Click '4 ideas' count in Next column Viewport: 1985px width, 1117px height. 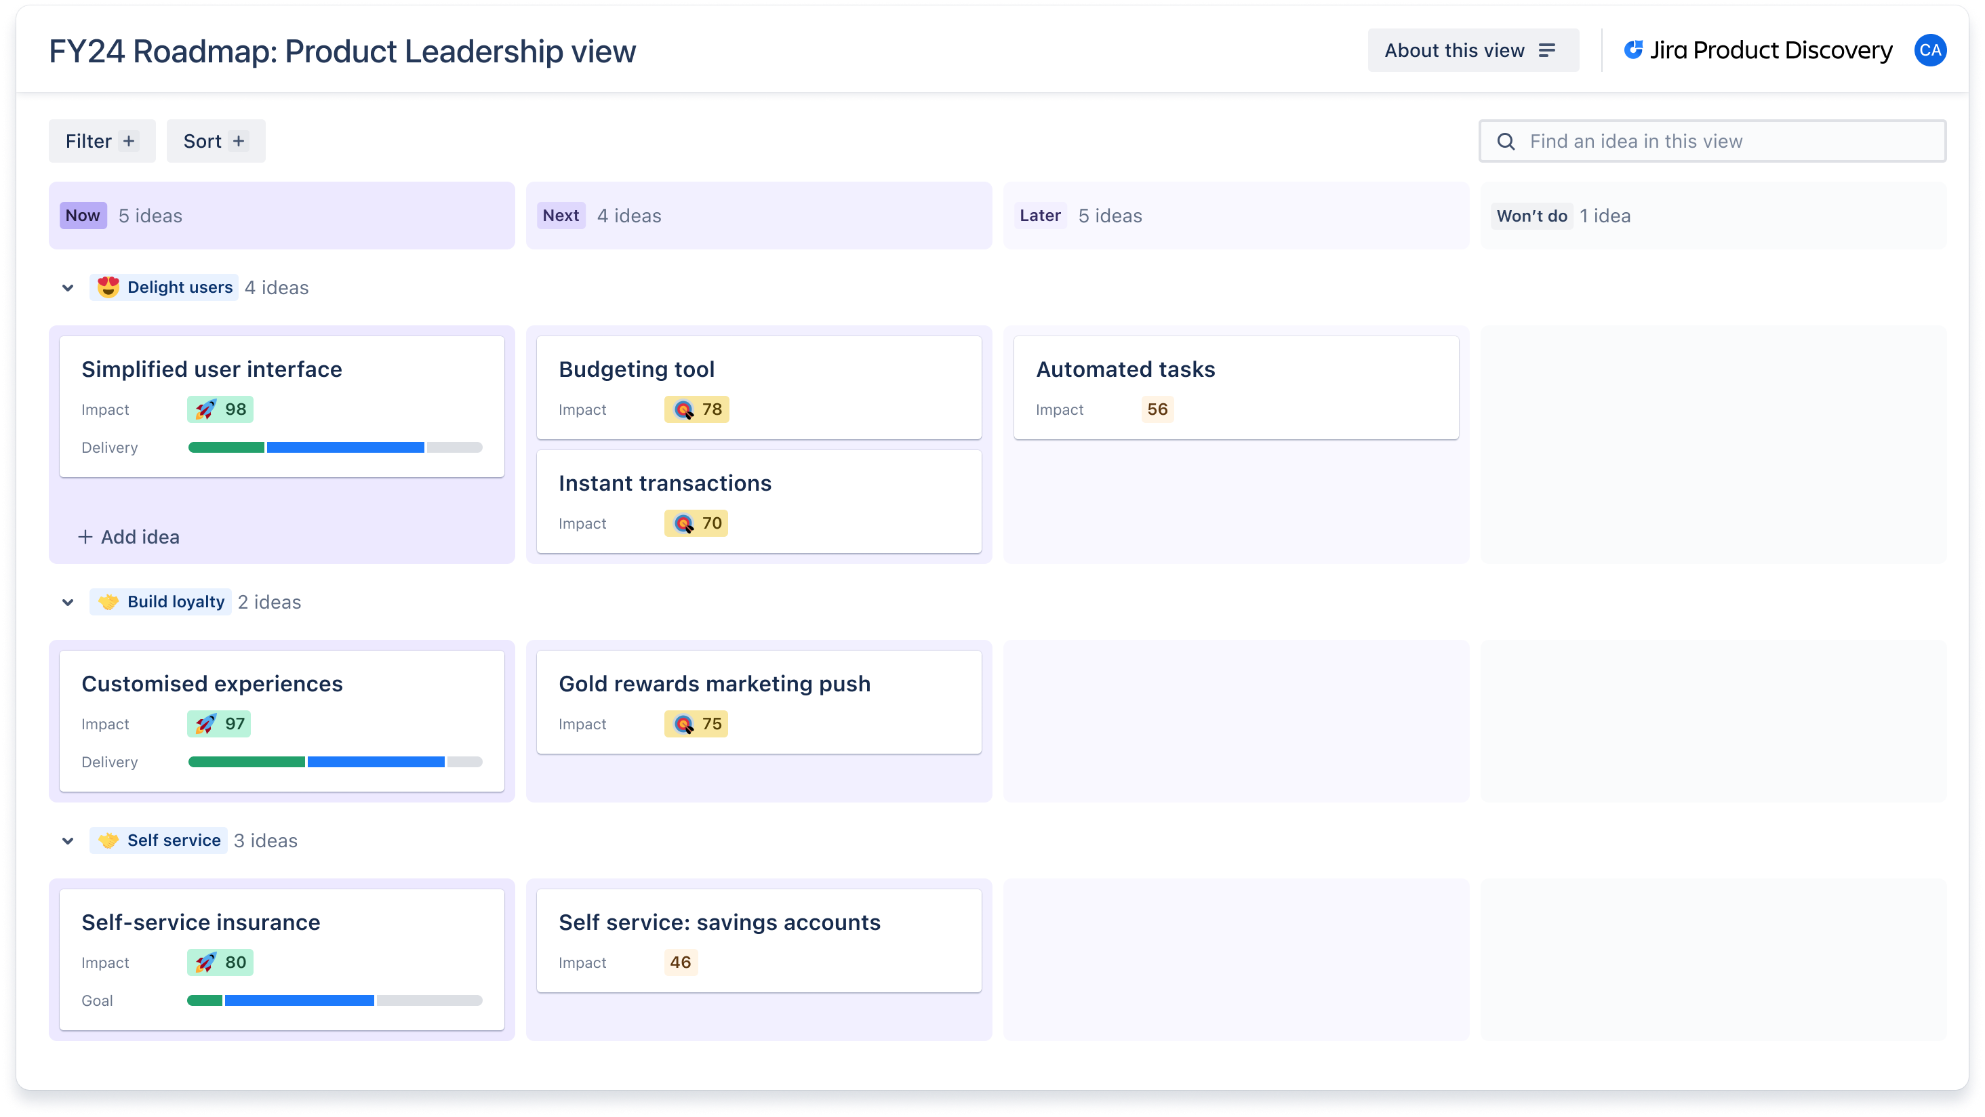point(629,216)
